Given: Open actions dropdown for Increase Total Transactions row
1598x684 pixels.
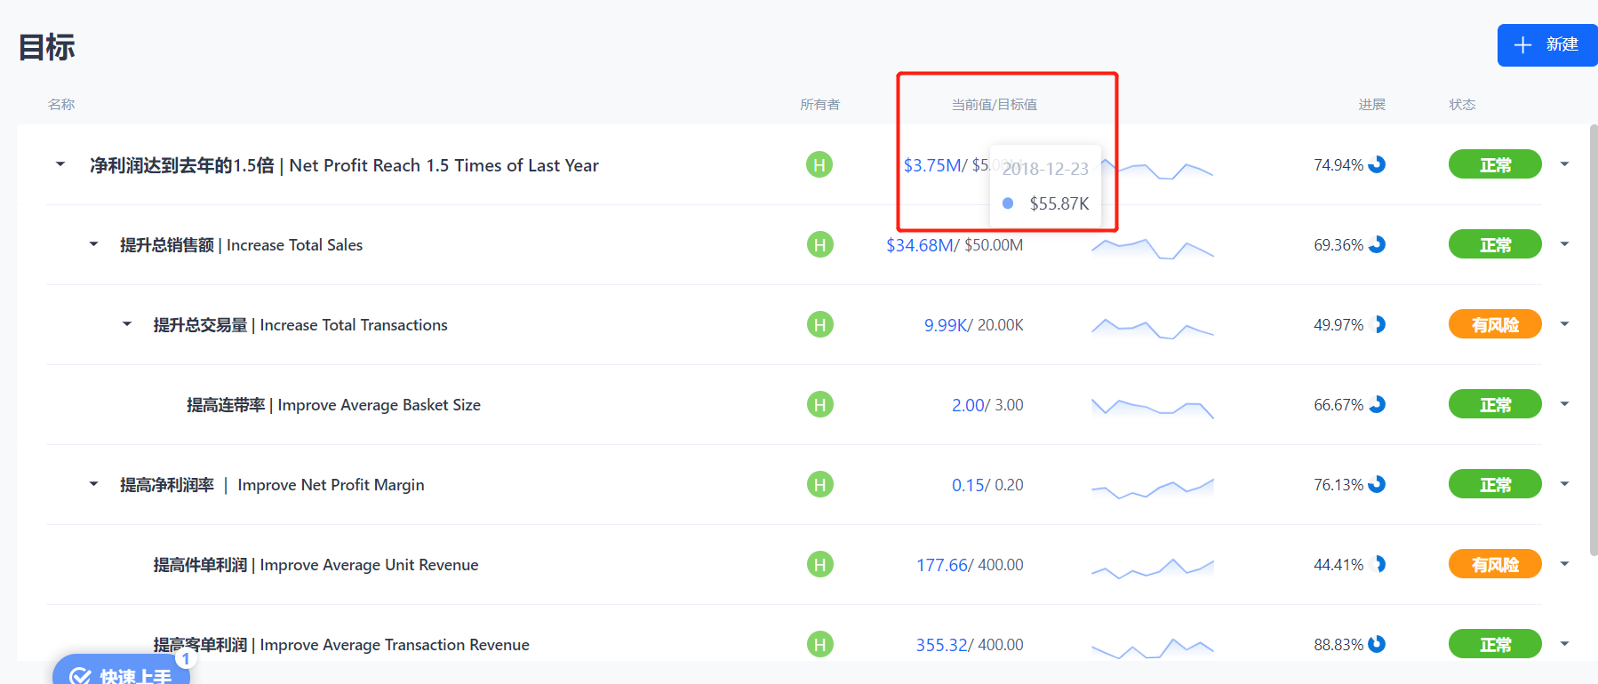Looking at the screenshot, I should point(1565,324).
